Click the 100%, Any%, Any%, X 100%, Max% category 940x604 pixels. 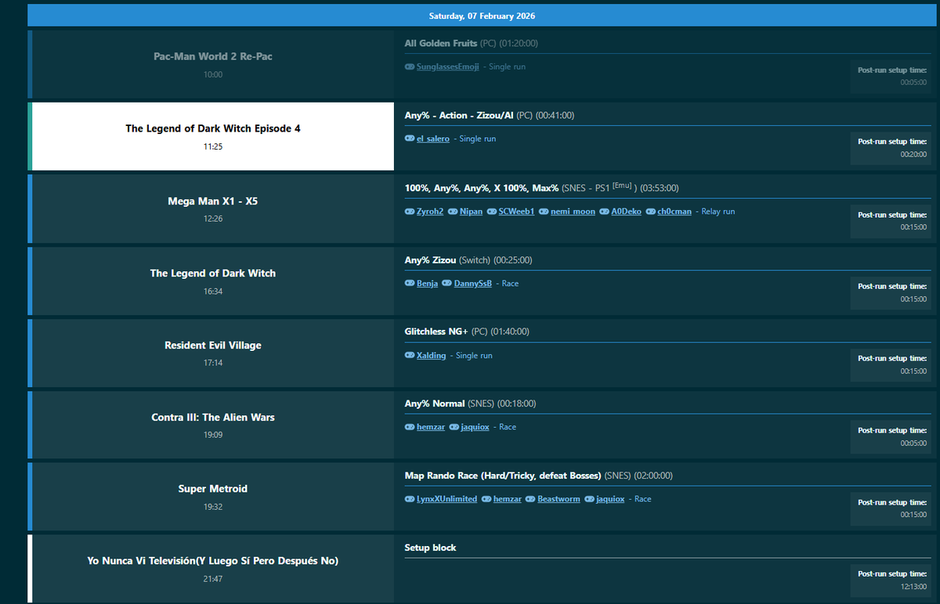(482, 188)
